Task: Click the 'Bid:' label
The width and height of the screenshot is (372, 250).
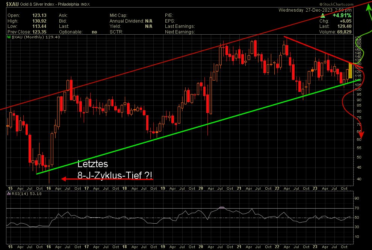Action: [x=63, y=21]
